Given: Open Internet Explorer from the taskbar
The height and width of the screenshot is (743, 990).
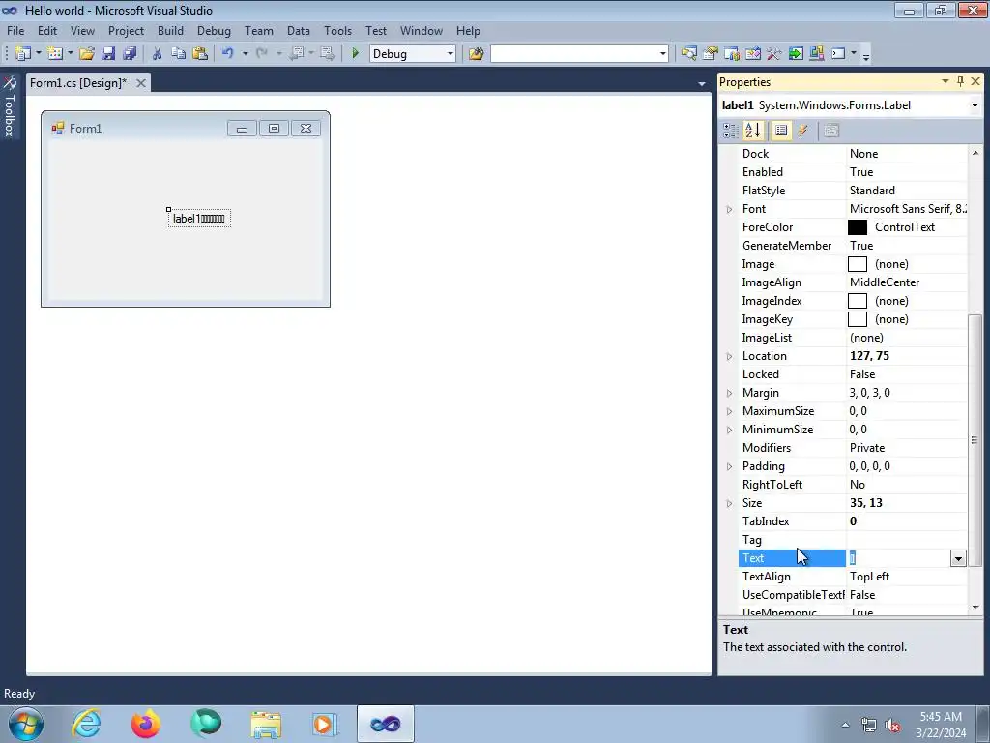Looking at the screenshot, I should [86, 724].
